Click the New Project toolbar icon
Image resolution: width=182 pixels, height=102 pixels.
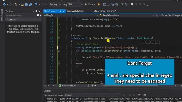pyautogui.click(x=16, y=5)
